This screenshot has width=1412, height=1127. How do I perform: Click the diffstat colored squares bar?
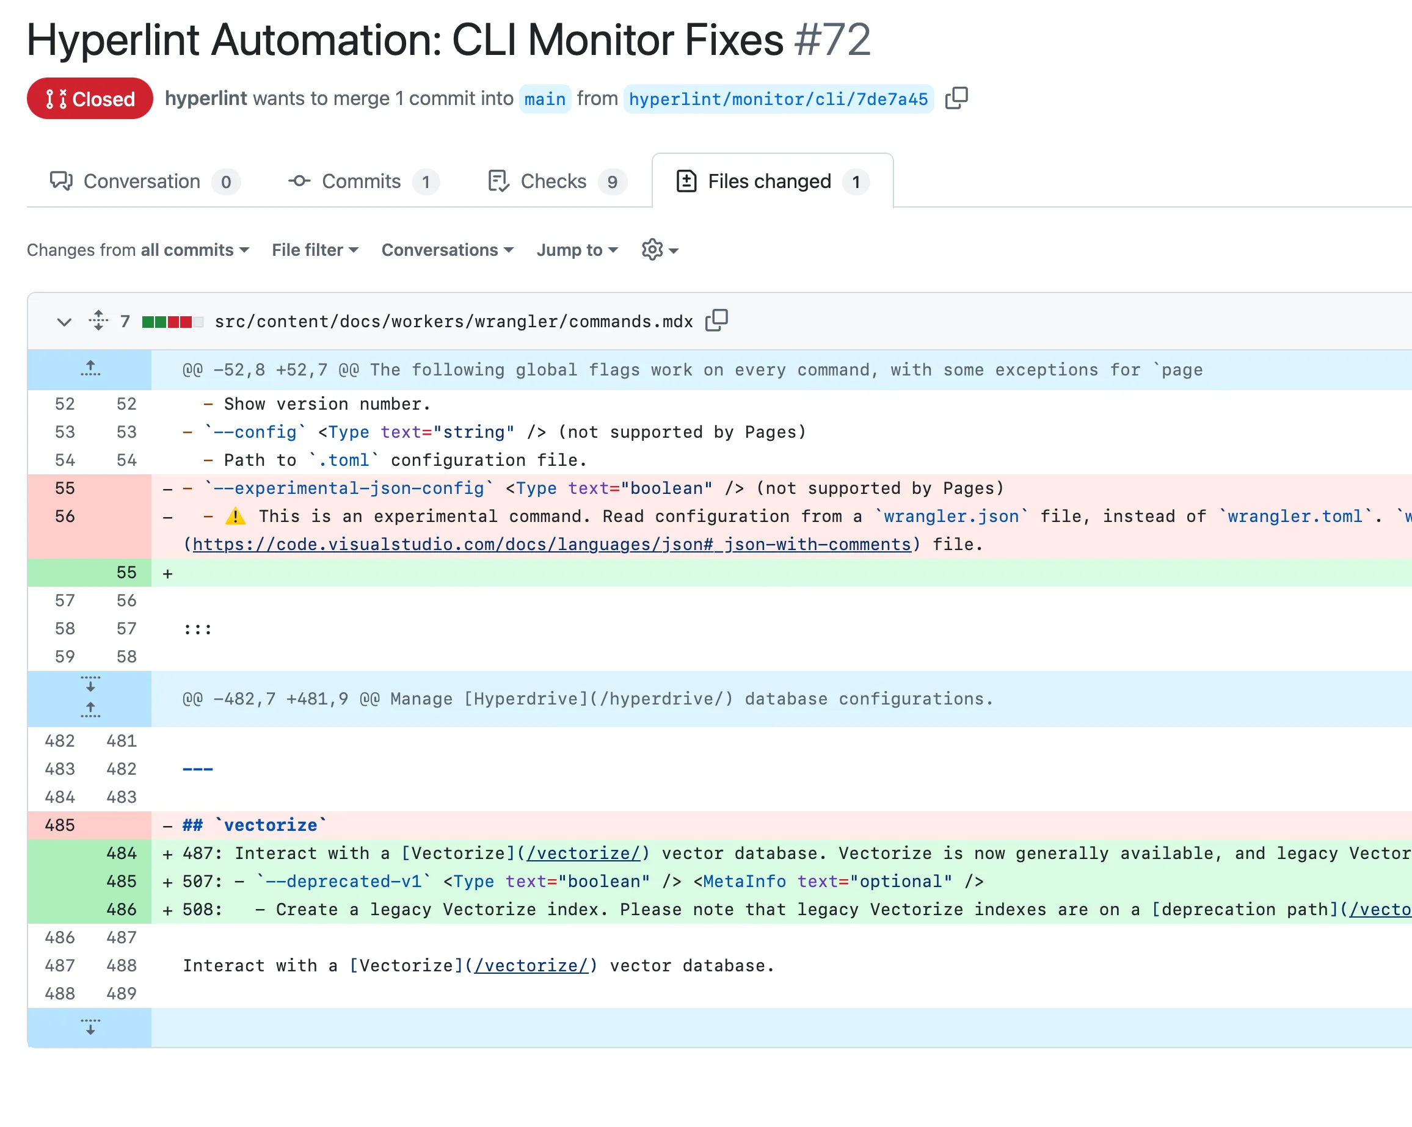(x=172, y=322)
